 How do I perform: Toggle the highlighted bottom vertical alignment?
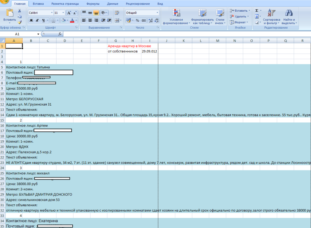[96, 13]
